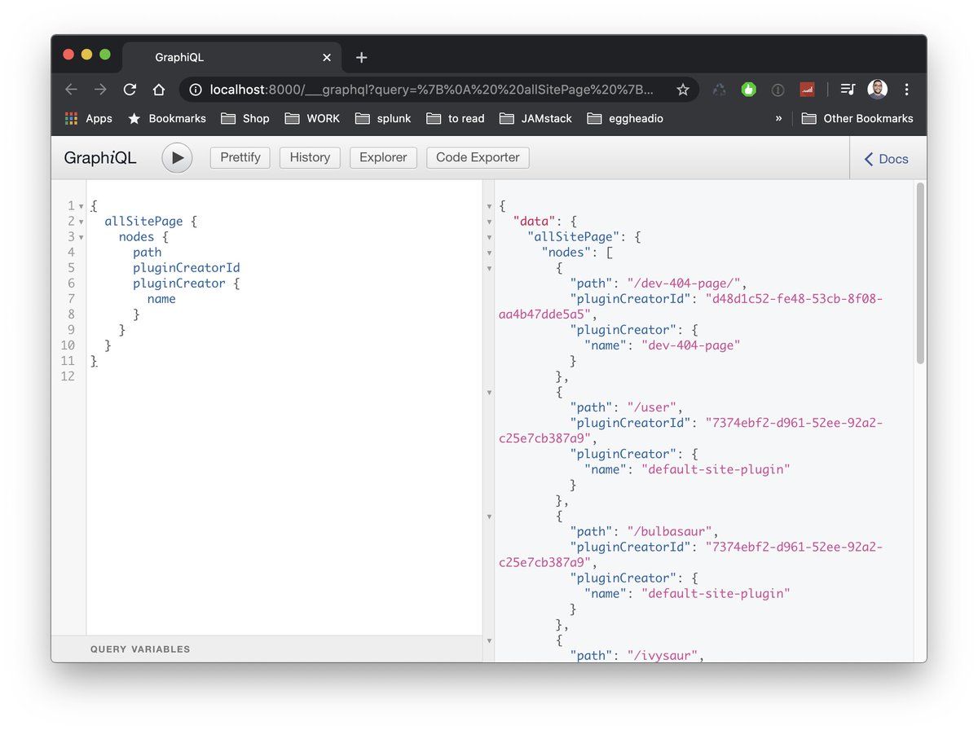Screen dimensions: 978x730
Task: Open a new browser tab
Action: tap(362, 58)
